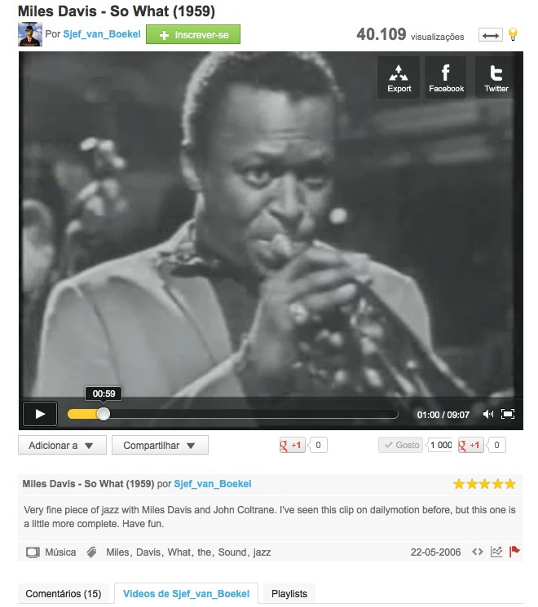This screenshot has width=538, height=607.
Task: Click the Export icon on the video
Action: click(x=399, y=77)
